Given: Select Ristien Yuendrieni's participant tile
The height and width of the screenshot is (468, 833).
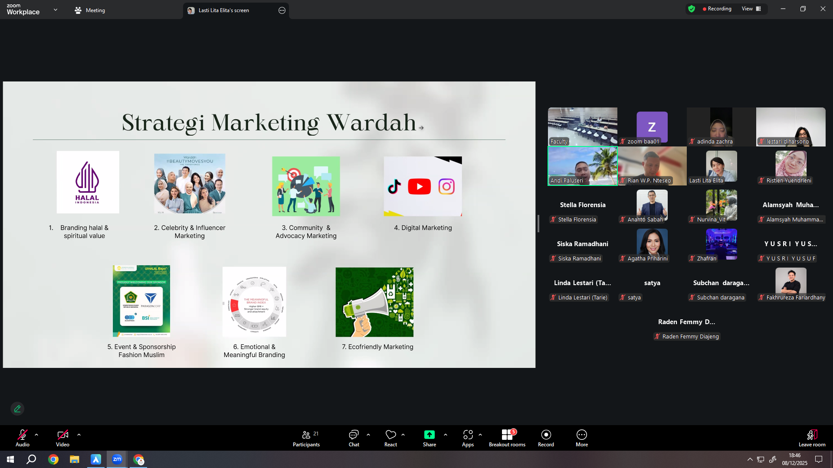Looking at the screenshot, I should tap(791, 166).
